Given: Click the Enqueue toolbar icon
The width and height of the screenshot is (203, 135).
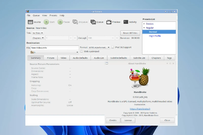Looking at the screenshot, I should [75, 22].
